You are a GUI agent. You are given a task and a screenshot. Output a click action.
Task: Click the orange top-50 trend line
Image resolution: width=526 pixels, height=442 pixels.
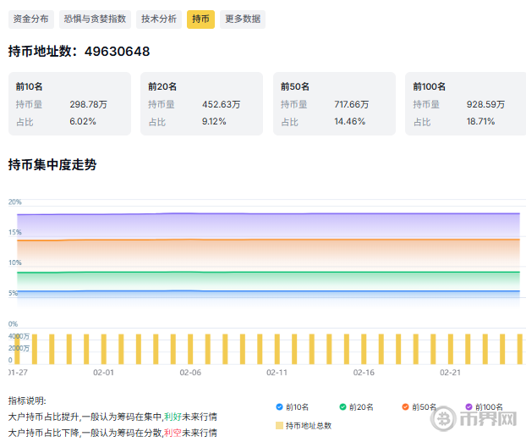(x=268, y=240)
